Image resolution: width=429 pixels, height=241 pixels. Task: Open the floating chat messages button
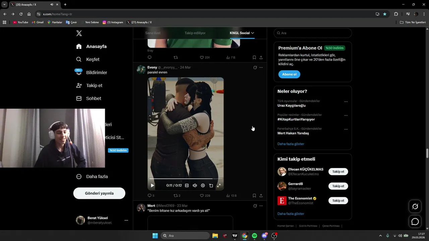tap(415, 222)
